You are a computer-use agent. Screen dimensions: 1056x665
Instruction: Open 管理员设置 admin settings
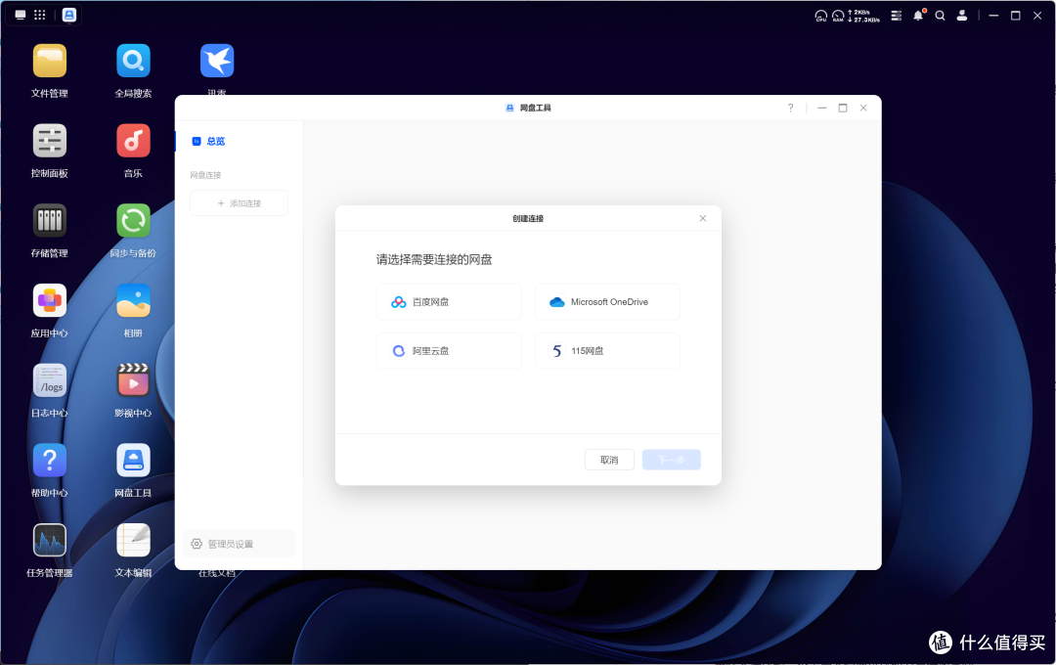coord(240,544)
